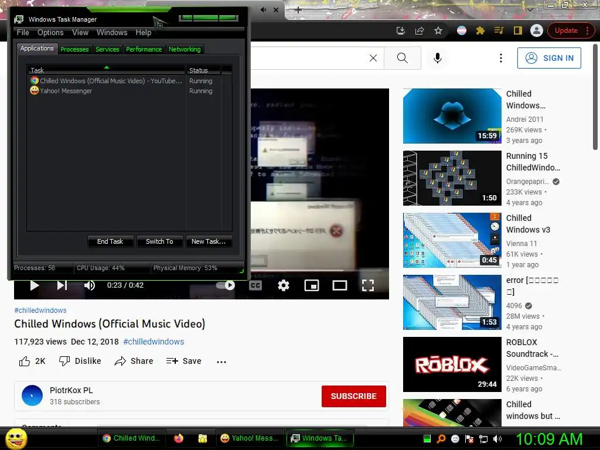600x450 pixels.
Task: Install the page as an app
Action: 401,30
